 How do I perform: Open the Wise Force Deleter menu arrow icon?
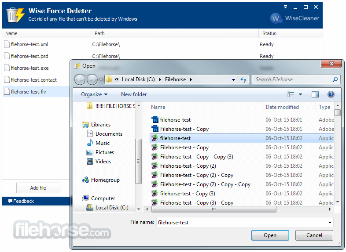[x=285, y=7]
